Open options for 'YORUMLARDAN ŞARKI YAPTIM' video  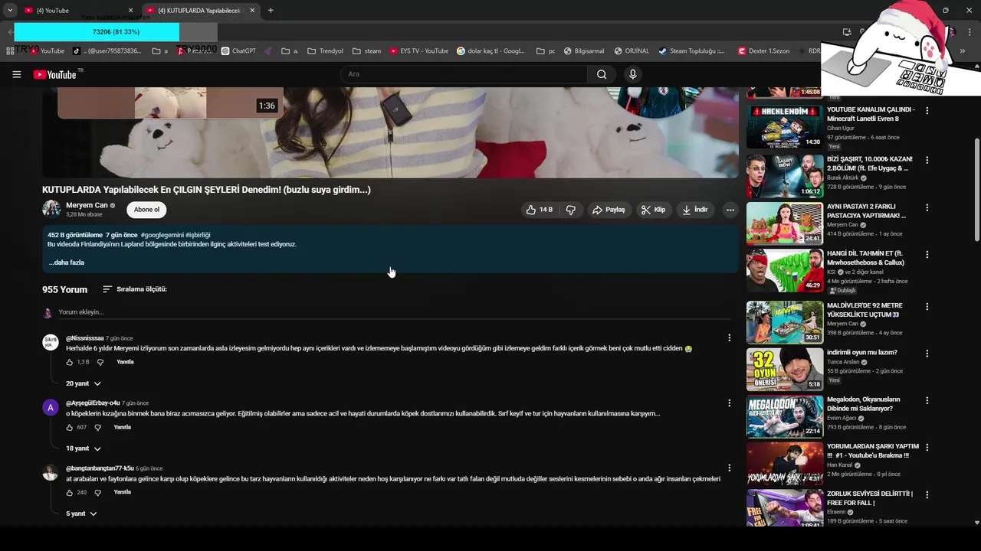point(927,447)
